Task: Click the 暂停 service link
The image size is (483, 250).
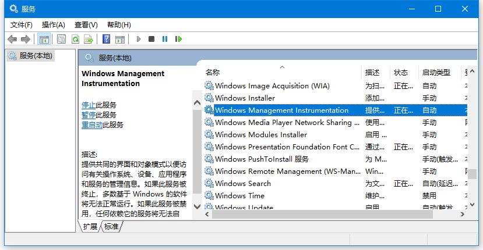Action: 89,115
